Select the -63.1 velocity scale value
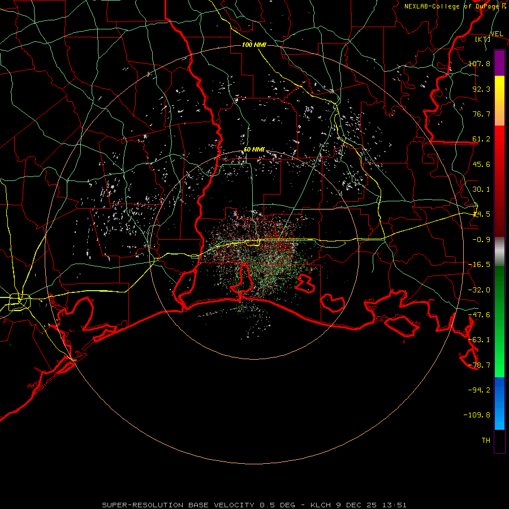The width and height of the screenshot is (509, 509). pyautogui.click(x=479, y=340)
